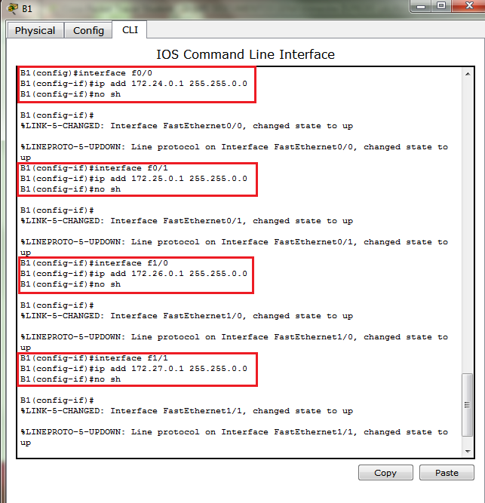
Task: Click the Copy button
Action: click(385, 473)
